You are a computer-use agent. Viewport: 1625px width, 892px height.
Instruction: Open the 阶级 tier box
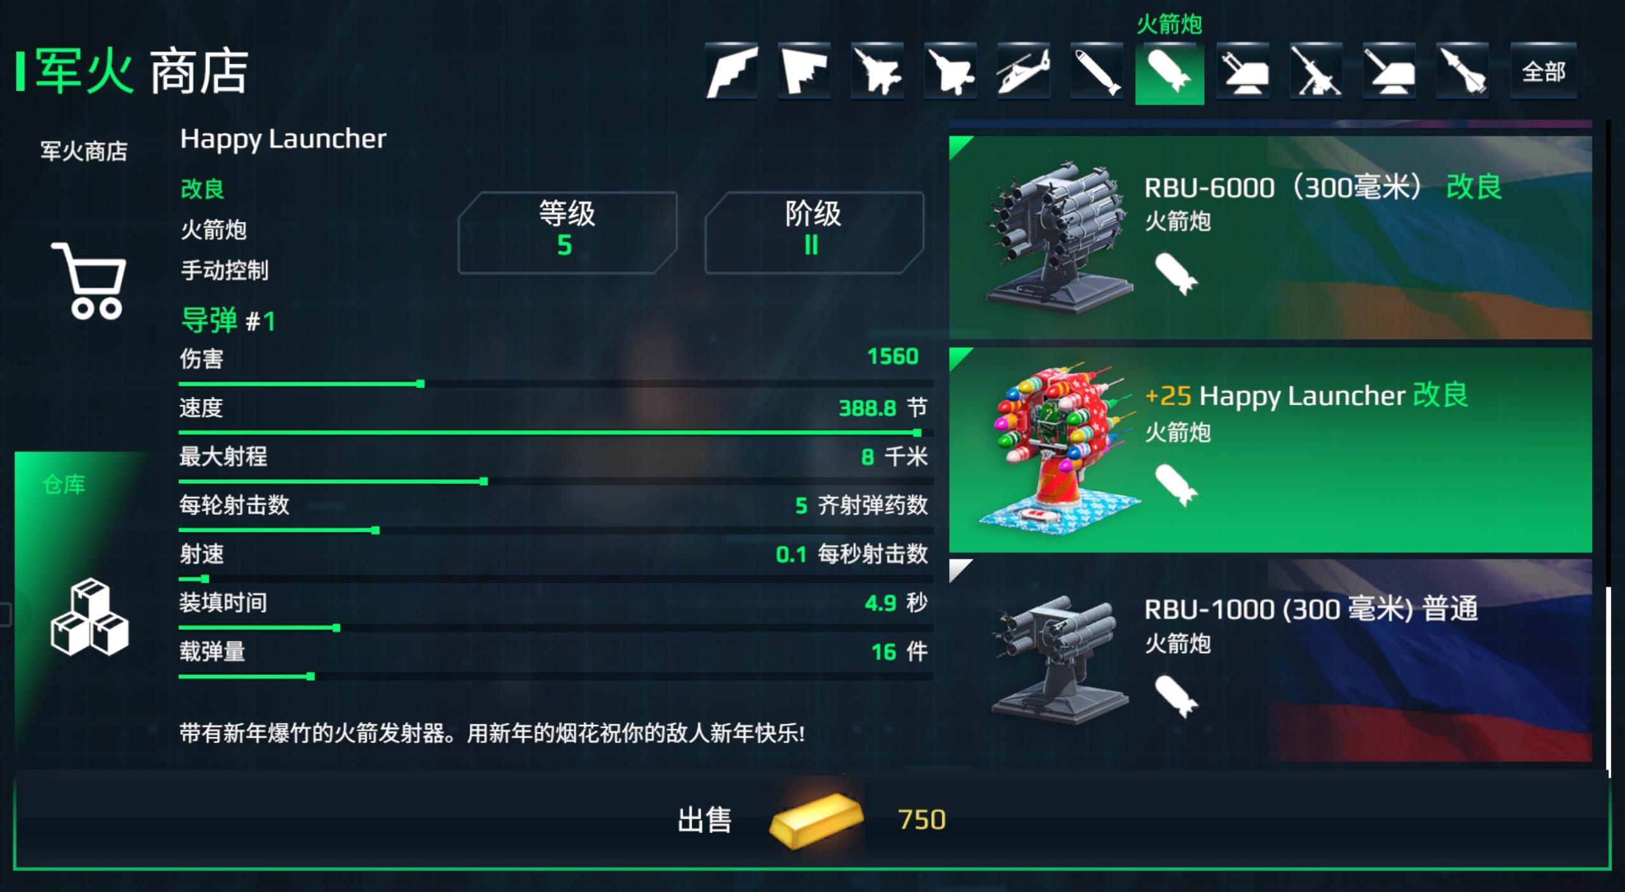click(x=813, y=232)
